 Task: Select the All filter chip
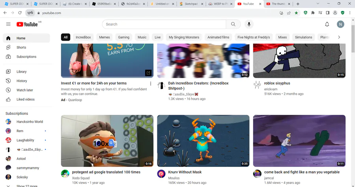point(65,37)
